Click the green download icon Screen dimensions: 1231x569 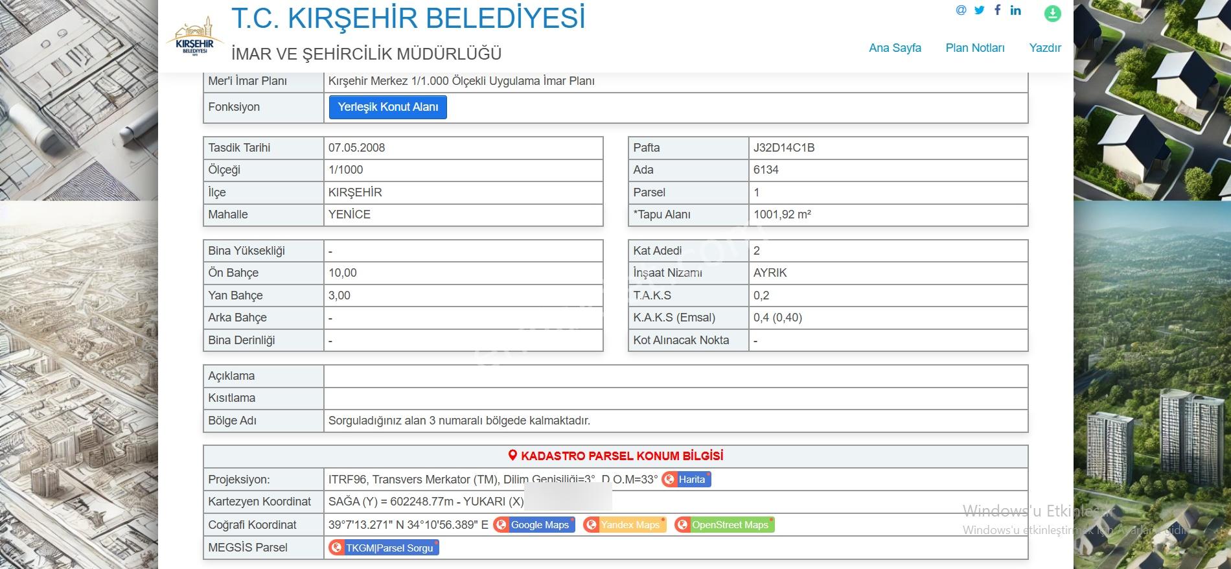point(1053,14)
